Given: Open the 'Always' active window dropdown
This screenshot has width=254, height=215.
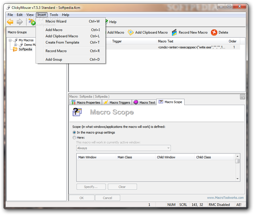Looking at the screenshot, I should [123, 148].
